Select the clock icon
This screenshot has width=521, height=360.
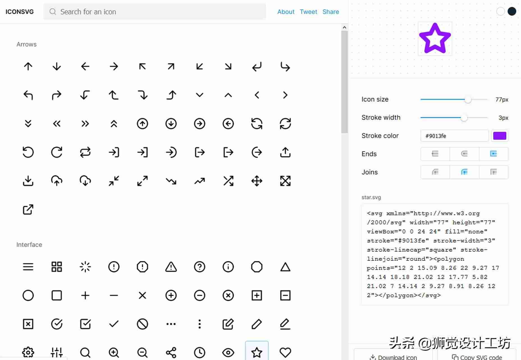[x=200, y=352]
